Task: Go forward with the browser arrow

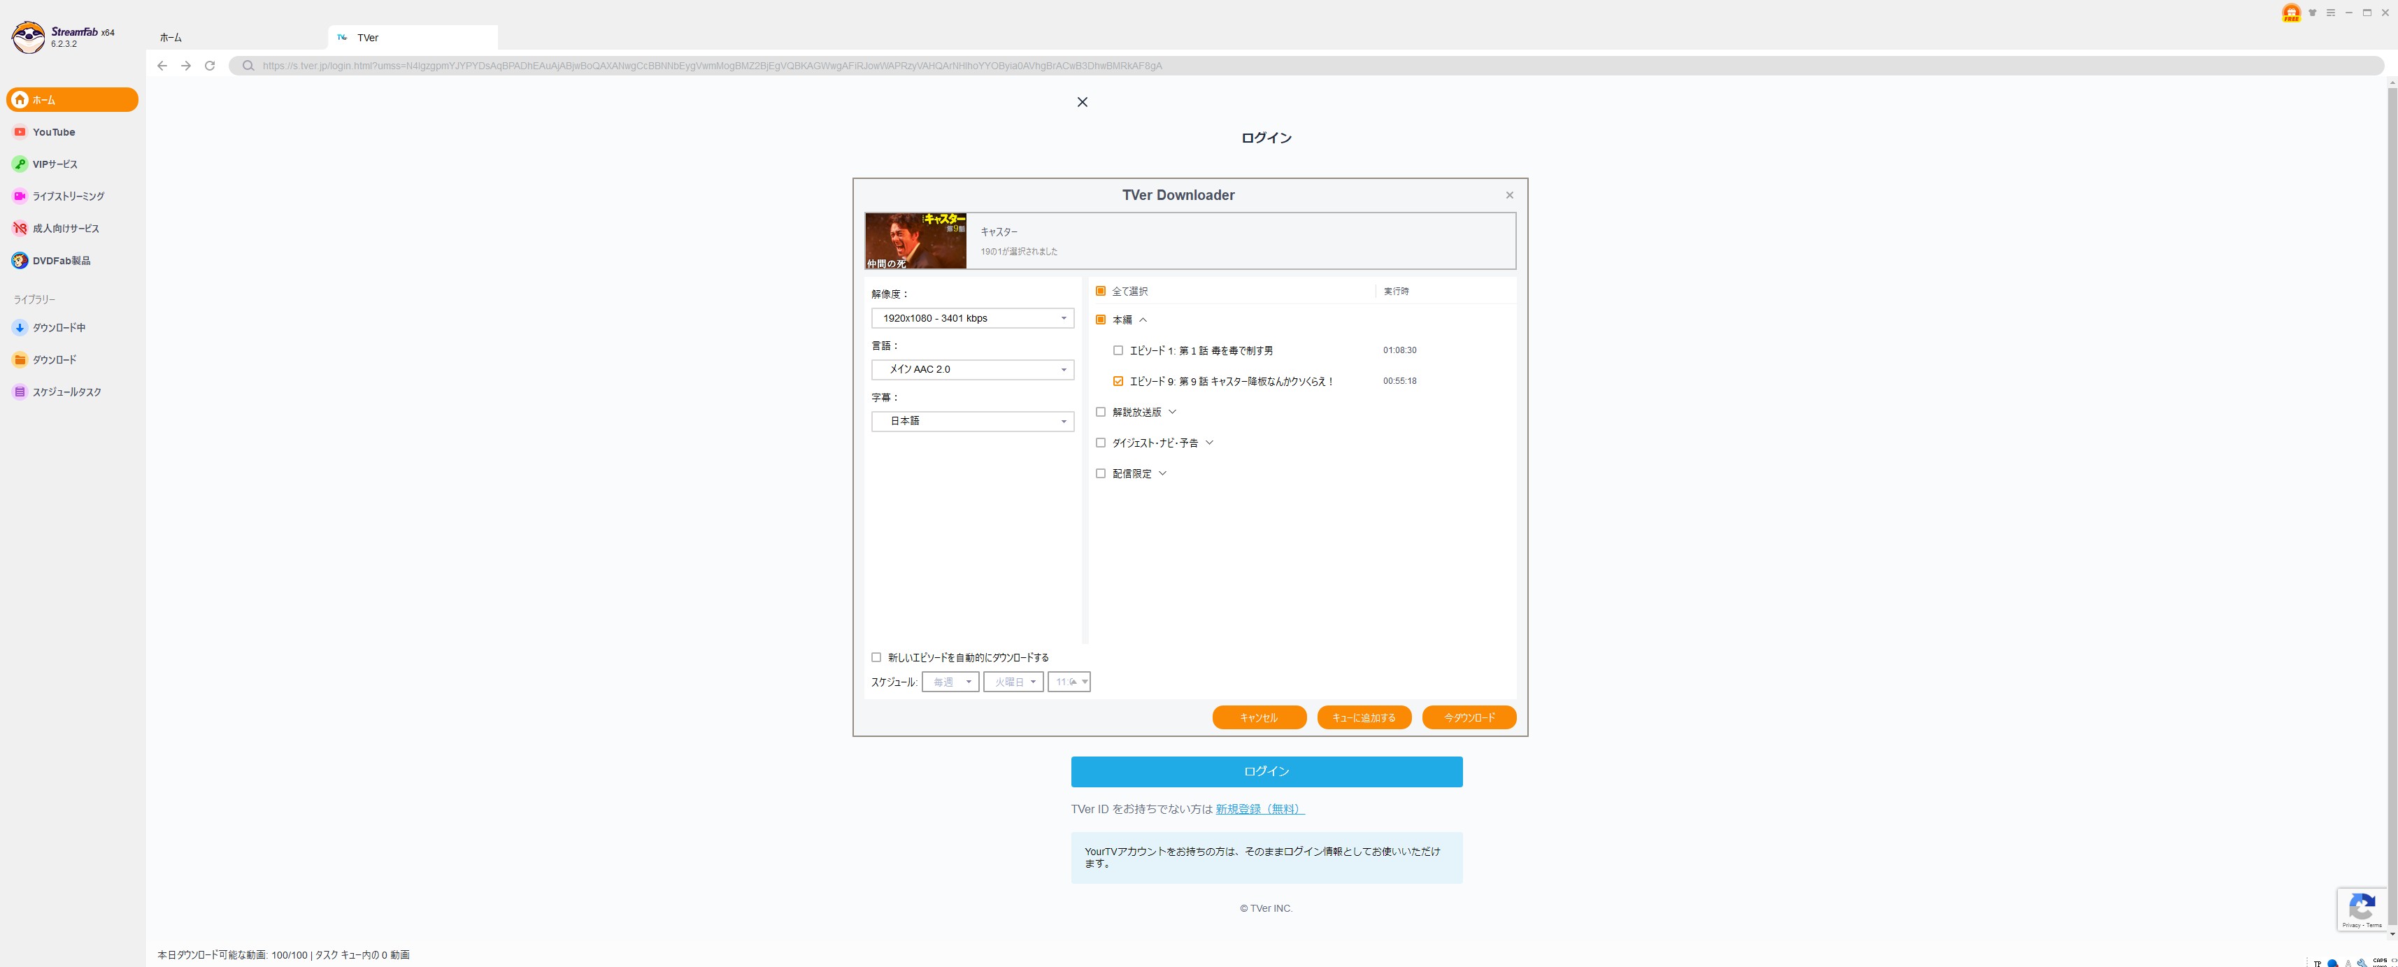Action: (x=185, y=66)
